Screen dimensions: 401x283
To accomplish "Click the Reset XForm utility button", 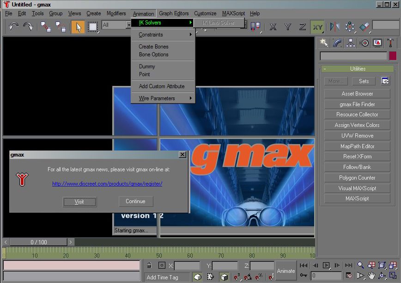I will 357,156.
